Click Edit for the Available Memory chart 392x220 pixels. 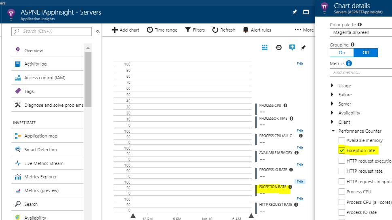pyautogui.click(x=300, y=148)
